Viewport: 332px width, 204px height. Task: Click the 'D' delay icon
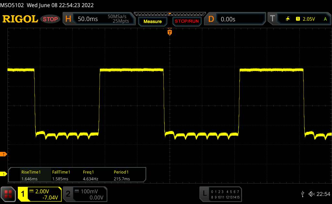tap(211, 19)
